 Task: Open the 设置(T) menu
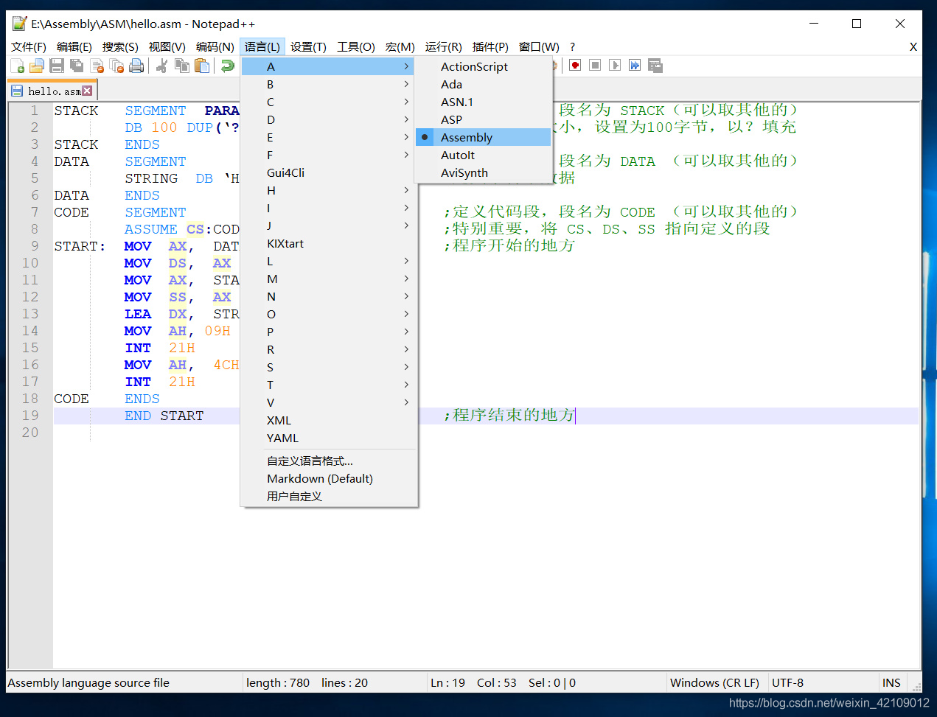[x=308, y=46]
